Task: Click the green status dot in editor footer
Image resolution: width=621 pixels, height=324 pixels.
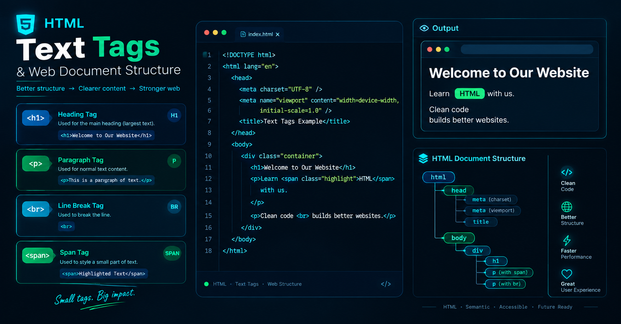Action: click(206, 284)
